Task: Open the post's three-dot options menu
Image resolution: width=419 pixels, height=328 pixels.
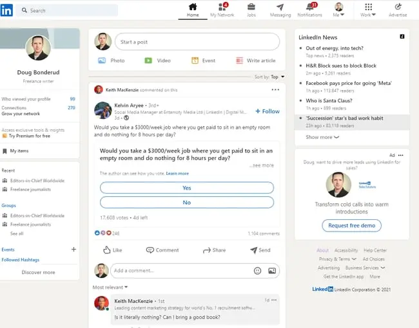Action: coord(275,90)
